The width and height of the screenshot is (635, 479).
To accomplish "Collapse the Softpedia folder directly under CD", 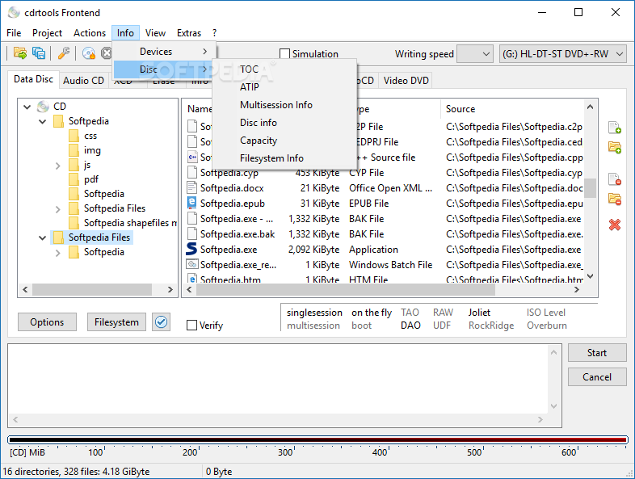I will point(43,121).
